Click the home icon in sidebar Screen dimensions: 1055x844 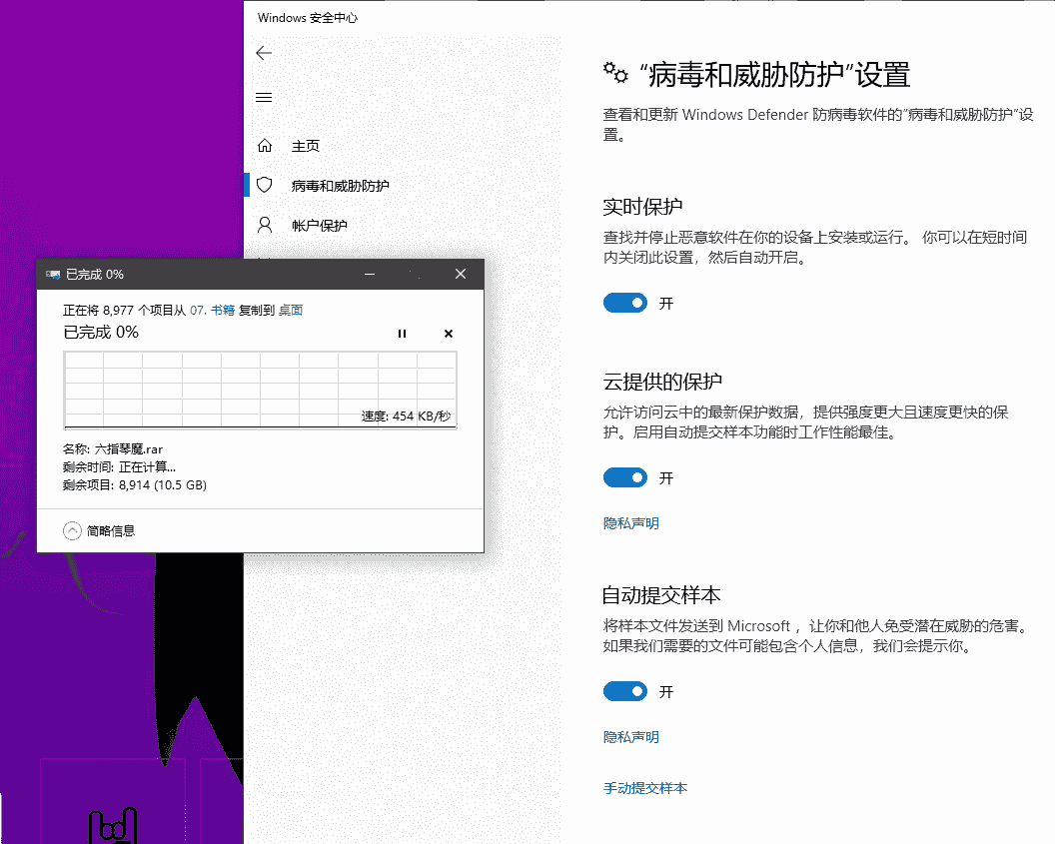coord(265,145)
